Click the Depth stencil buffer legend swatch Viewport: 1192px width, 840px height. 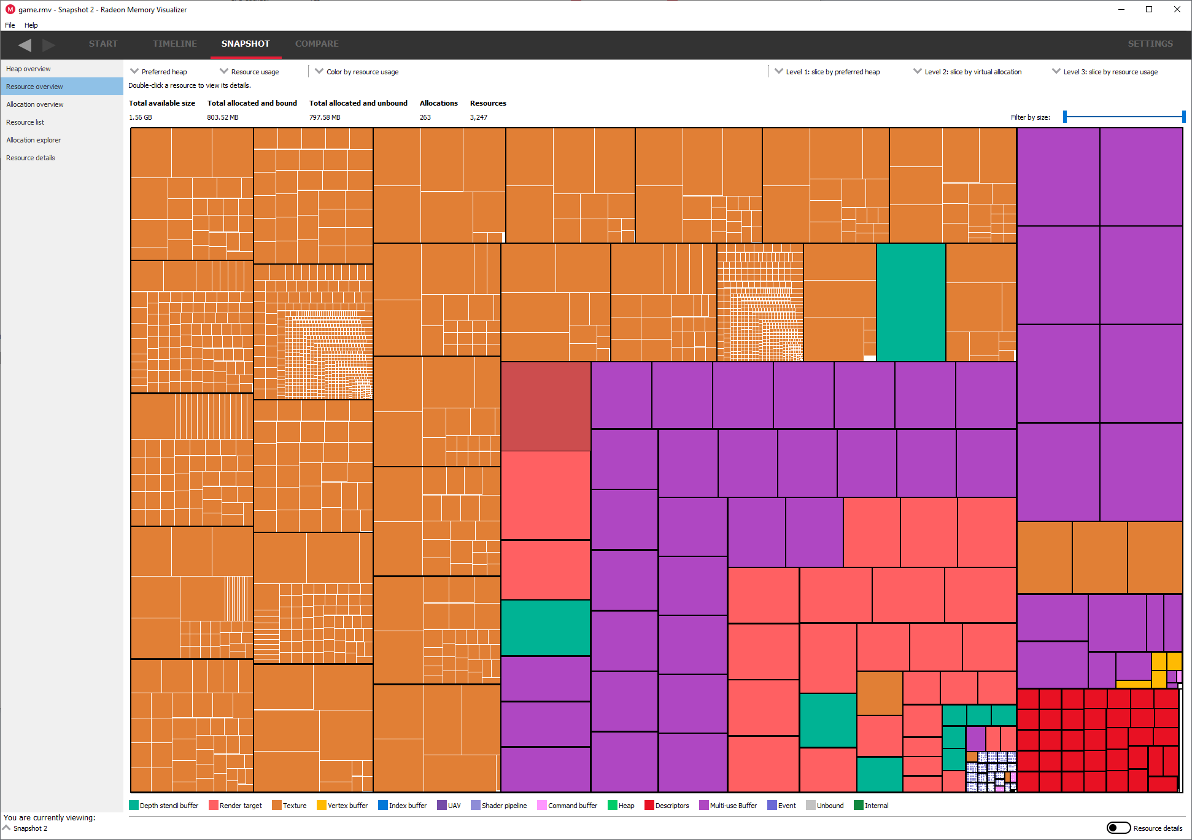(x=134, y=805)
